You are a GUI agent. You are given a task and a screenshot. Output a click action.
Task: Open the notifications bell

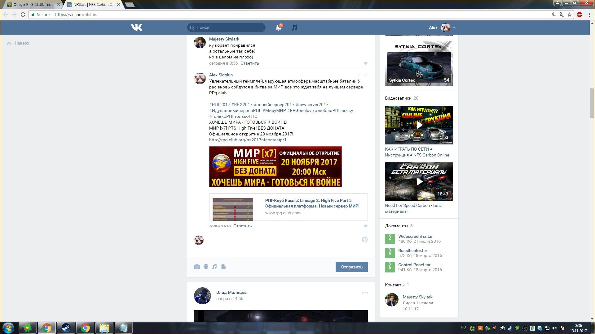coord(278,28)
